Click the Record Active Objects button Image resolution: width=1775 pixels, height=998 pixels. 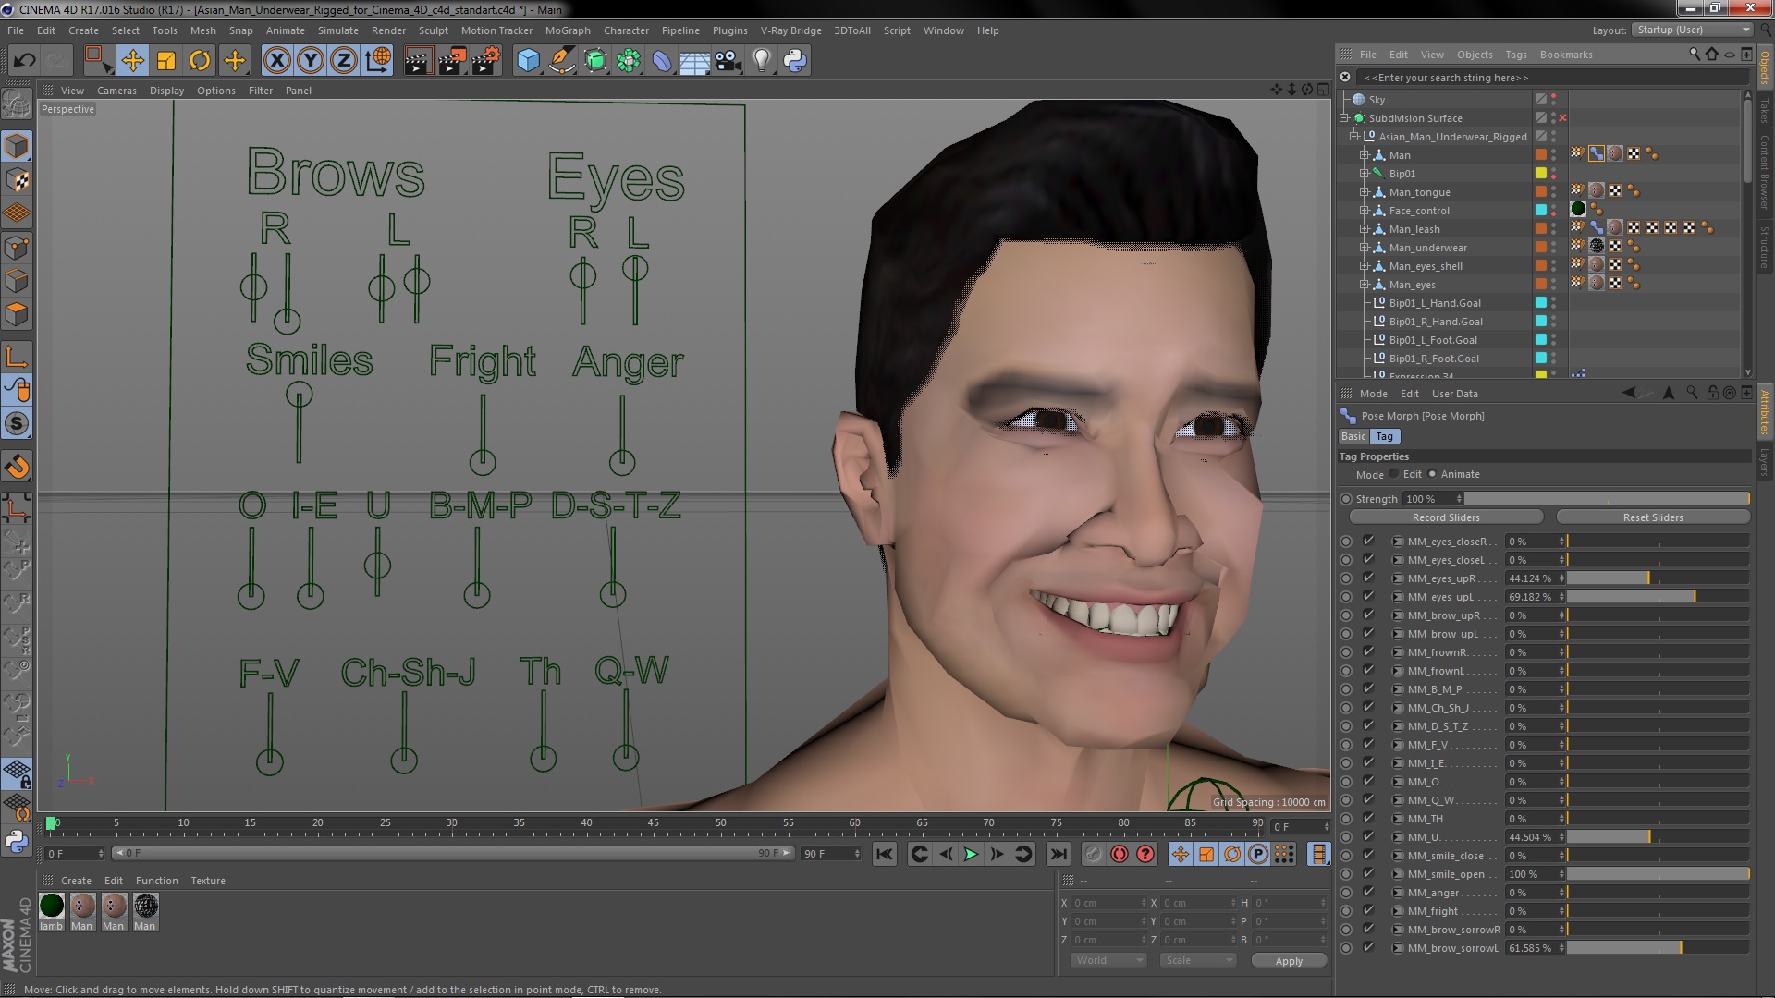1093,854
